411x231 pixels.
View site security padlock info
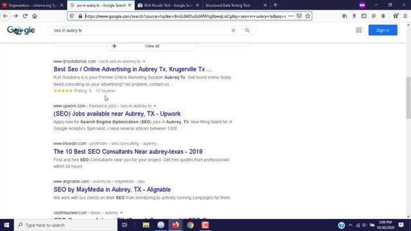tap(80, 16)
